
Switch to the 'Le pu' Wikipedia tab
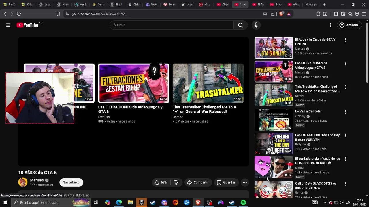187,5
